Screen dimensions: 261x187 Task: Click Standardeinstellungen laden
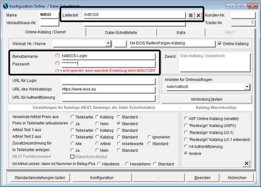40,178
